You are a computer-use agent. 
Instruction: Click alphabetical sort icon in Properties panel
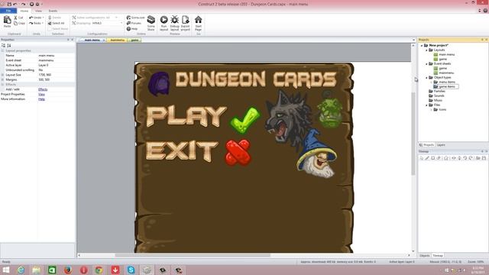tap(8, 46)
